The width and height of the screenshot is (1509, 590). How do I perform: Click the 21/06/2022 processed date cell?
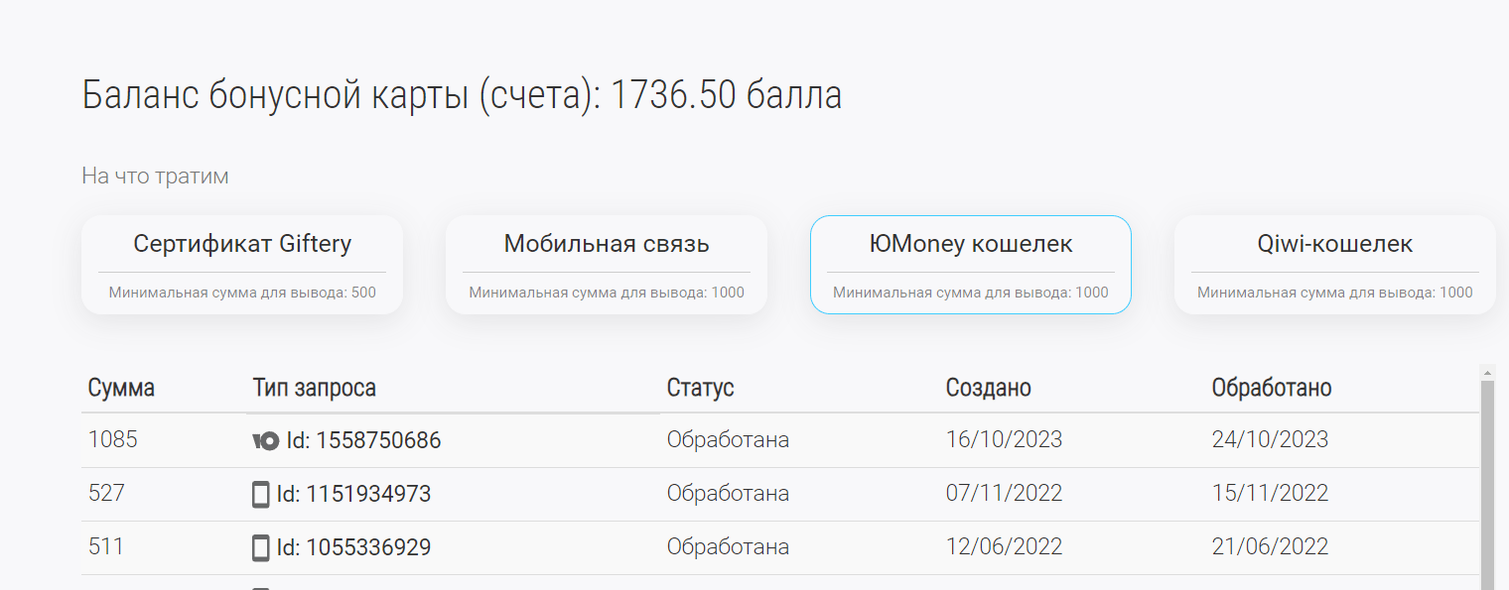coord(1270,547)
